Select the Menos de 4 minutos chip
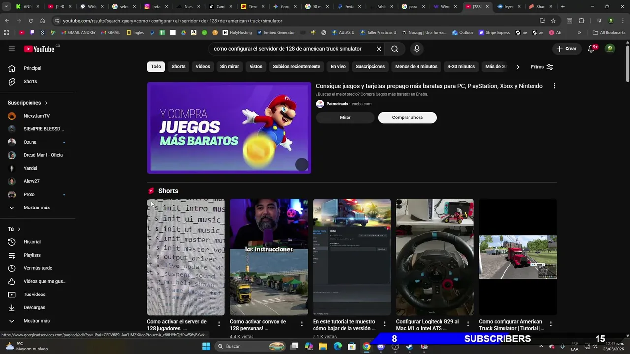Screen dimensions: 630x354 tap(416, 67)
